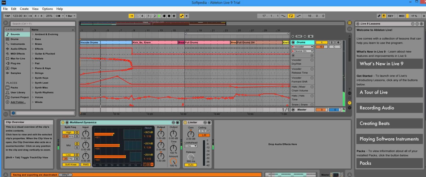Open the File menu

(5, 9)
